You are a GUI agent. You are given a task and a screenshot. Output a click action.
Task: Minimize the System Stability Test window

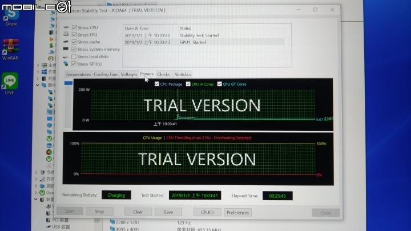coord(299,10)
